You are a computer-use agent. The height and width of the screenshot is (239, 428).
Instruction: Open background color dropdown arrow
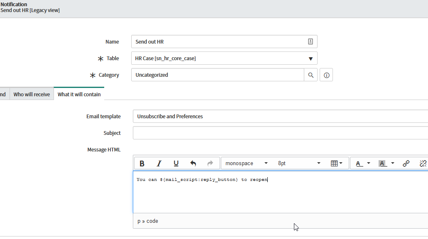(x=393, y=163)
